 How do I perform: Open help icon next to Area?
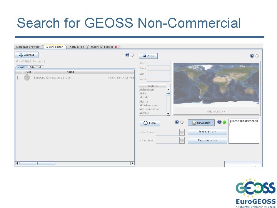[252, 56]
